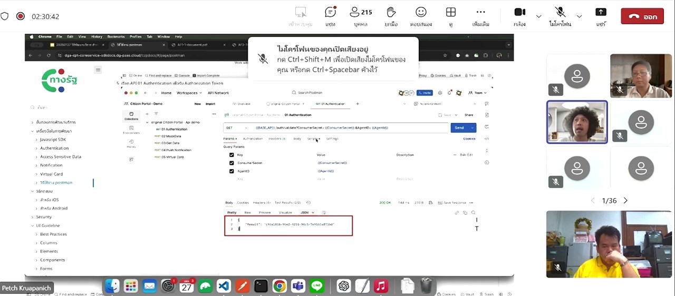The height and width of the screenshot is (296, 675).
Task: Unmute the microphone in meeting toolbar
Action: click(560, 16)
